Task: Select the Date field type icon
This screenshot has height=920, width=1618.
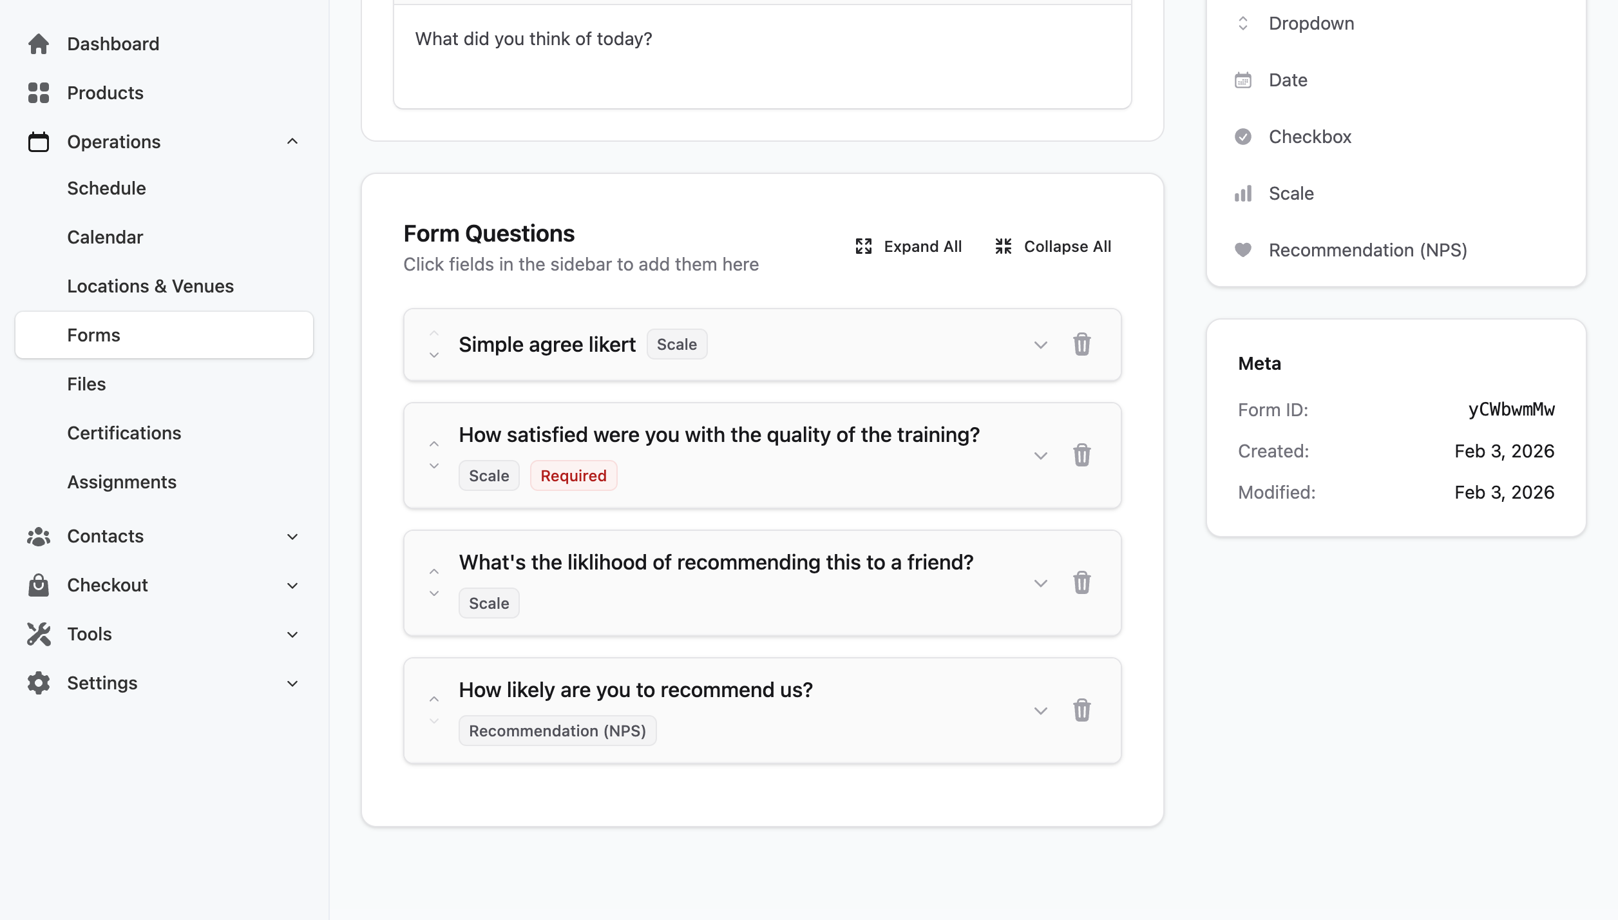Action: click(x=1242, y=79)
